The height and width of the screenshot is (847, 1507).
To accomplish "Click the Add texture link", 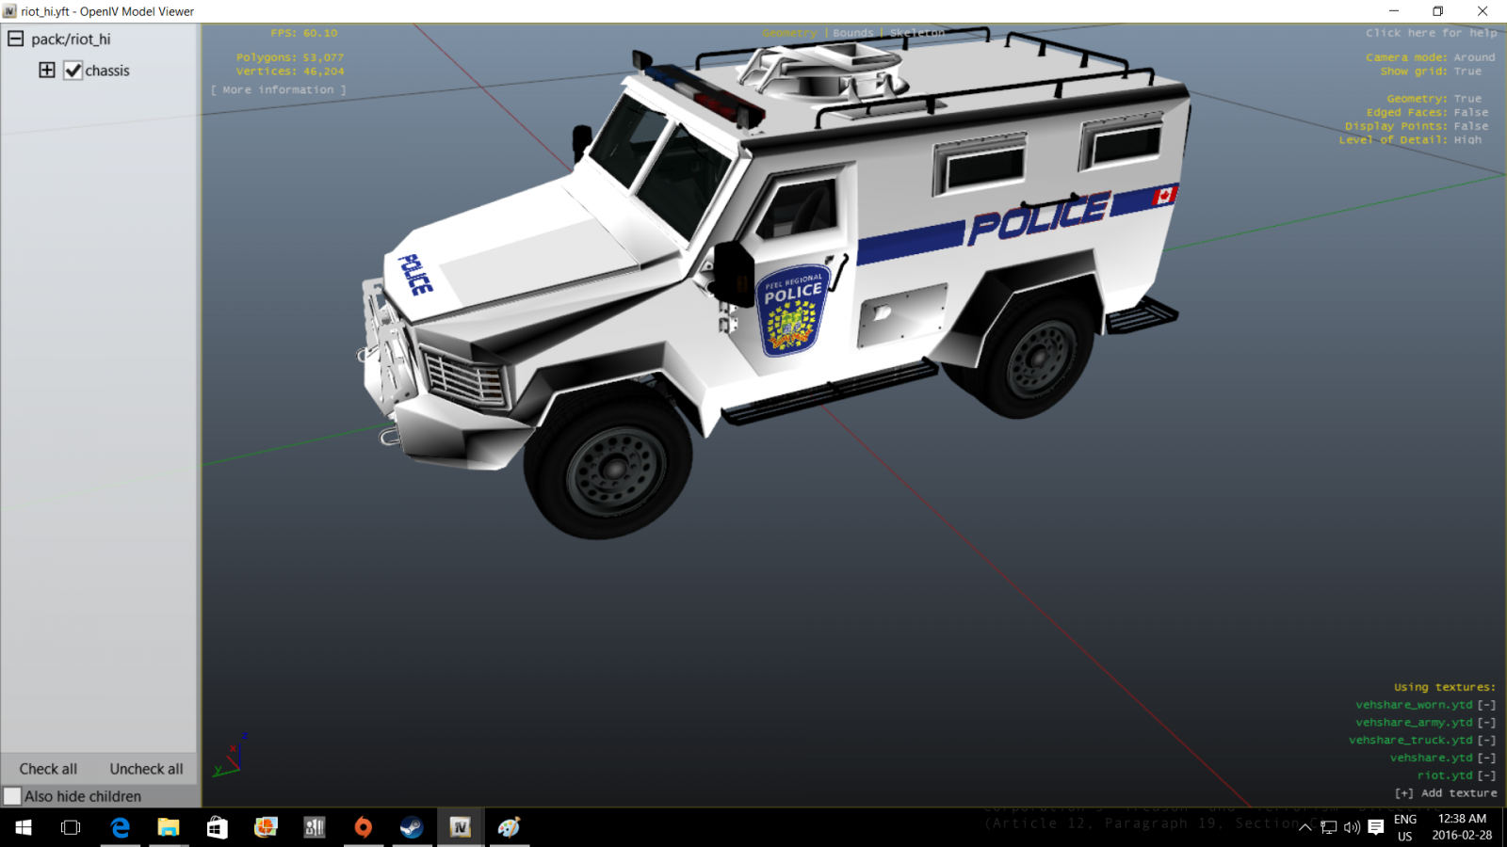I will 1446,793.
